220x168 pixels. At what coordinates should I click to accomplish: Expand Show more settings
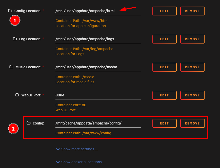(77, 149)
